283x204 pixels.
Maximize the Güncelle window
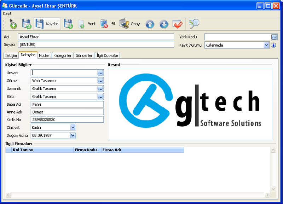pyautogui.click(x=268, y=6)
